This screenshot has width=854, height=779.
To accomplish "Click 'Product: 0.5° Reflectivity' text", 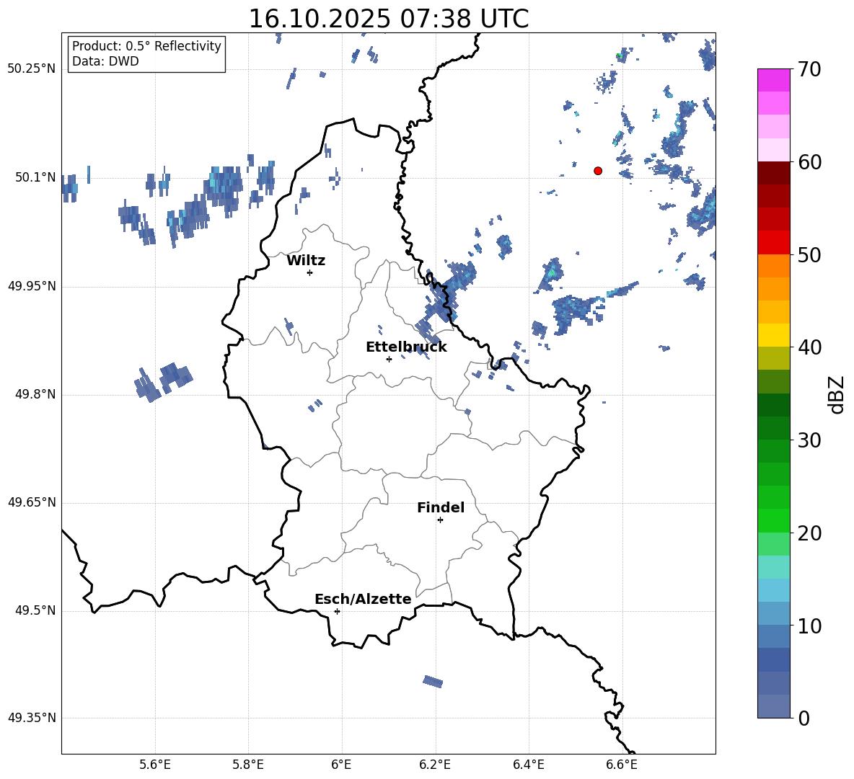I will click(146, 45).
